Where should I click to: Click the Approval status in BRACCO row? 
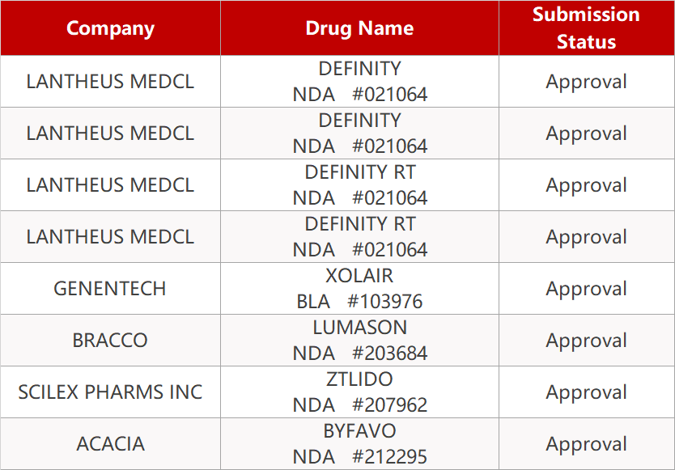coord(586,341)
